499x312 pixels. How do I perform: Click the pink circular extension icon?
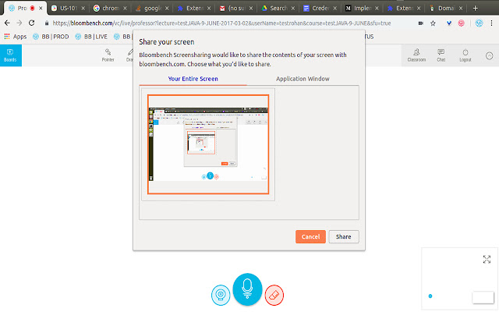(x=461, y=23)
